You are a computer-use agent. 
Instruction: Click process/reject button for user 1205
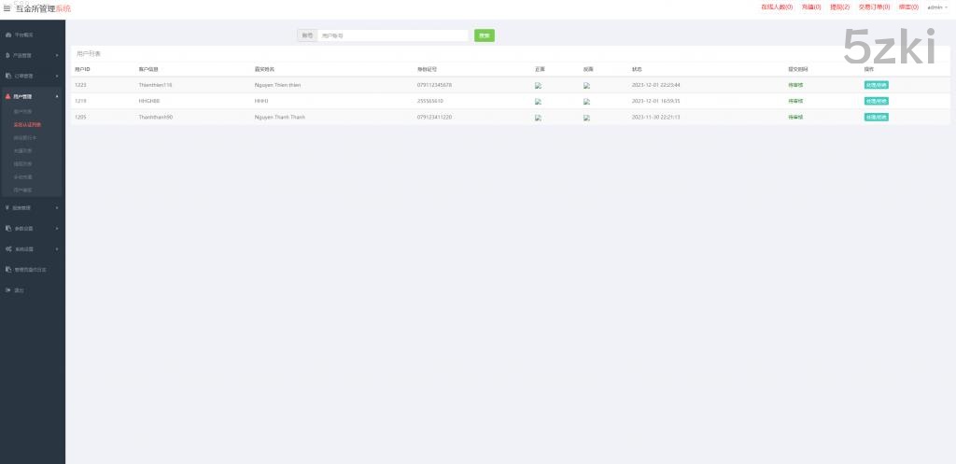point(876,118)
